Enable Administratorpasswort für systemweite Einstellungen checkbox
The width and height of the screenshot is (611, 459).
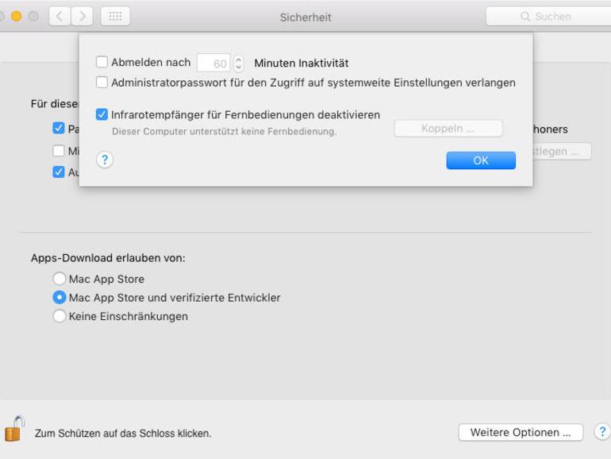click(102, 83)
